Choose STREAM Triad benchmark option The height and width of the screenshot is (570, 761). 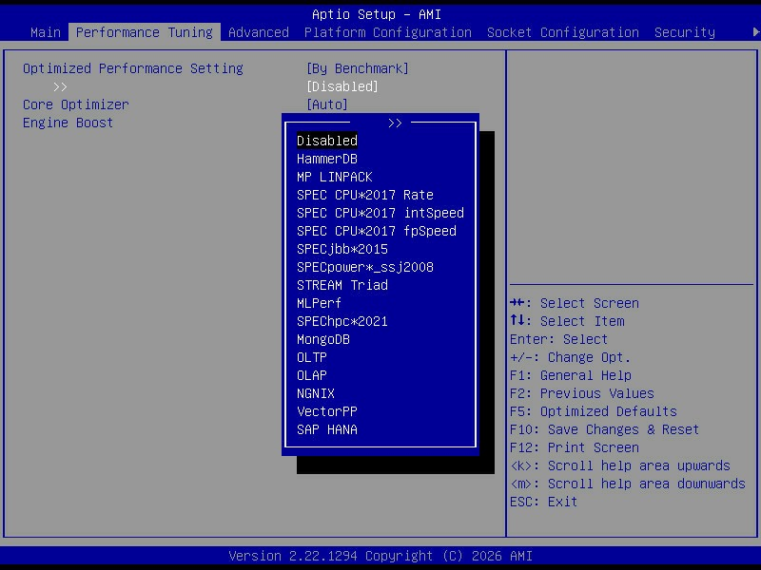pyautogui.click(x=342, y=285)
